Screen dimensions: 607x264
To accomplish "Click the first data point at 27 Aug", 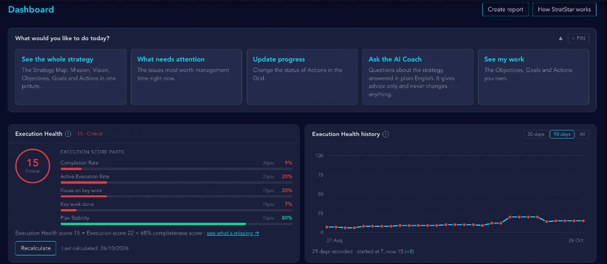I will click(x=327, y=227).
